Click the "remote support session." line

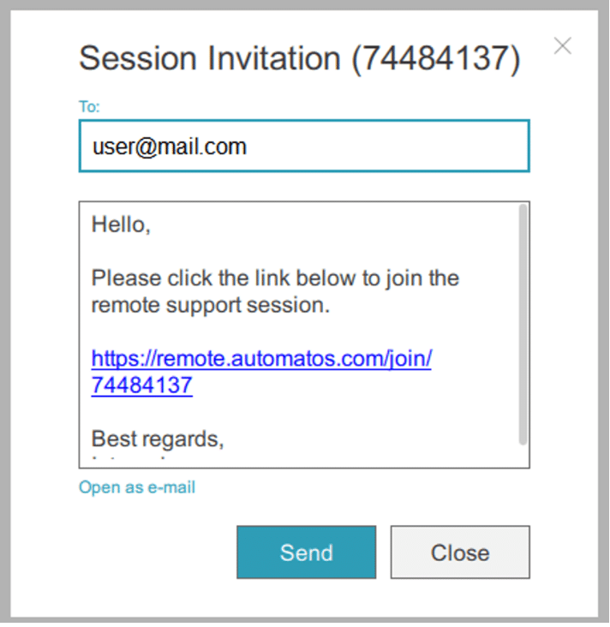(211, 305)
